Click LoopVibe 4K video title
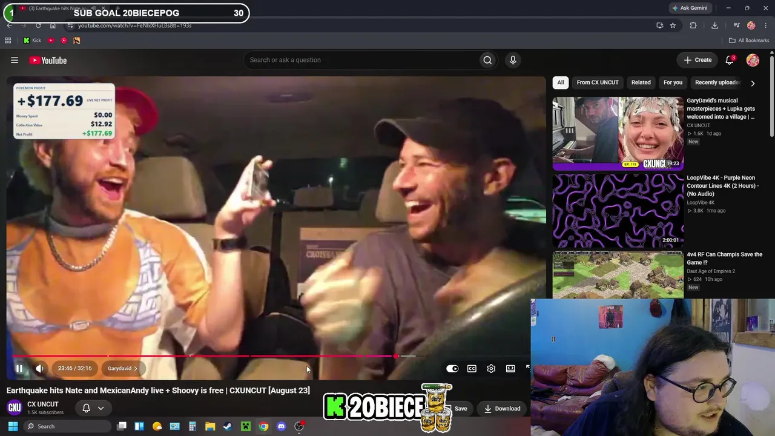This screenshot has height=436, width=775. tap(723, 186)
